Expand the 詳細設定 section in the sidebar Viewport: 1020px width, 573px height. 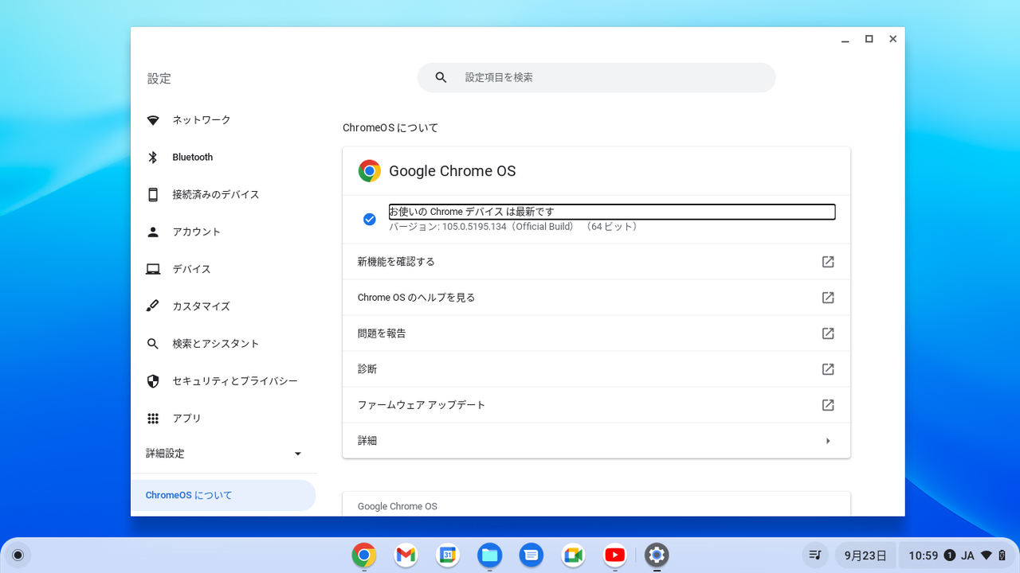coord(223,454)
